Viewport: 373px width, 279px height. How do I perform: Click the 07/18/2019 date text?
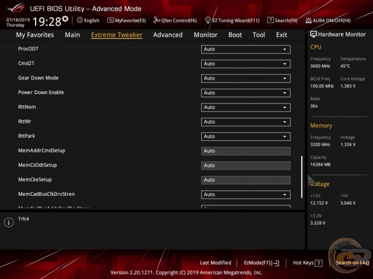tap(18, 20)
